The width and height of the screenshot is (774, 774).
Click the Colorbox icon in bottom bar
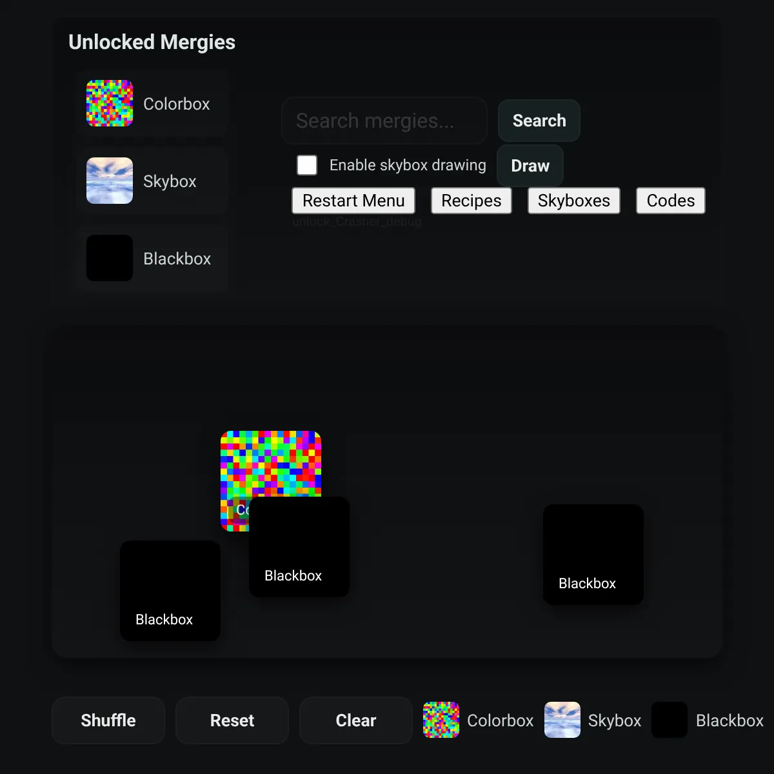click(441, 720)
